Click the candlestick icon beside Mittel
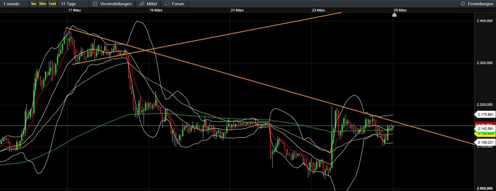 tap(142, 4)
